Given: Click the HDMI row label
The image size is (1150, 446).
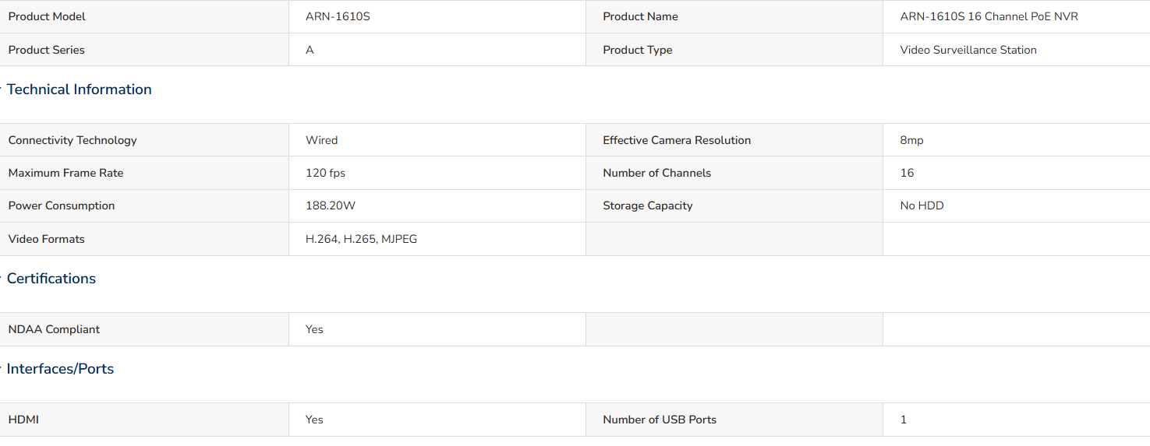Looking at the screenshot, I should [23, 420].
